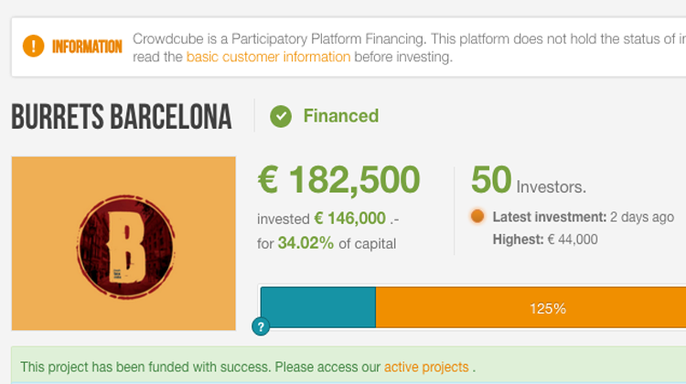Open the basic customer information link
This screenshot has height=384, width=686.
[268, 57]
